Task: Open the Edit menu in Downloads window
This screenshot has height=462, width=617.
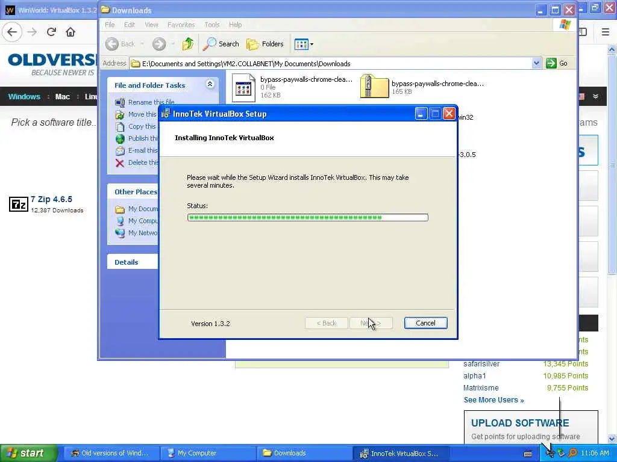Action: 129,25
